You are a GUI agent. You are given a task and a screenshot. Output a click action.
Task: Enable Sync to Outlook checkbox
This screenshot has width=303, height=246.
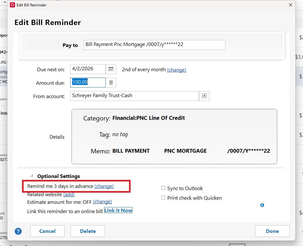point(163,188)
